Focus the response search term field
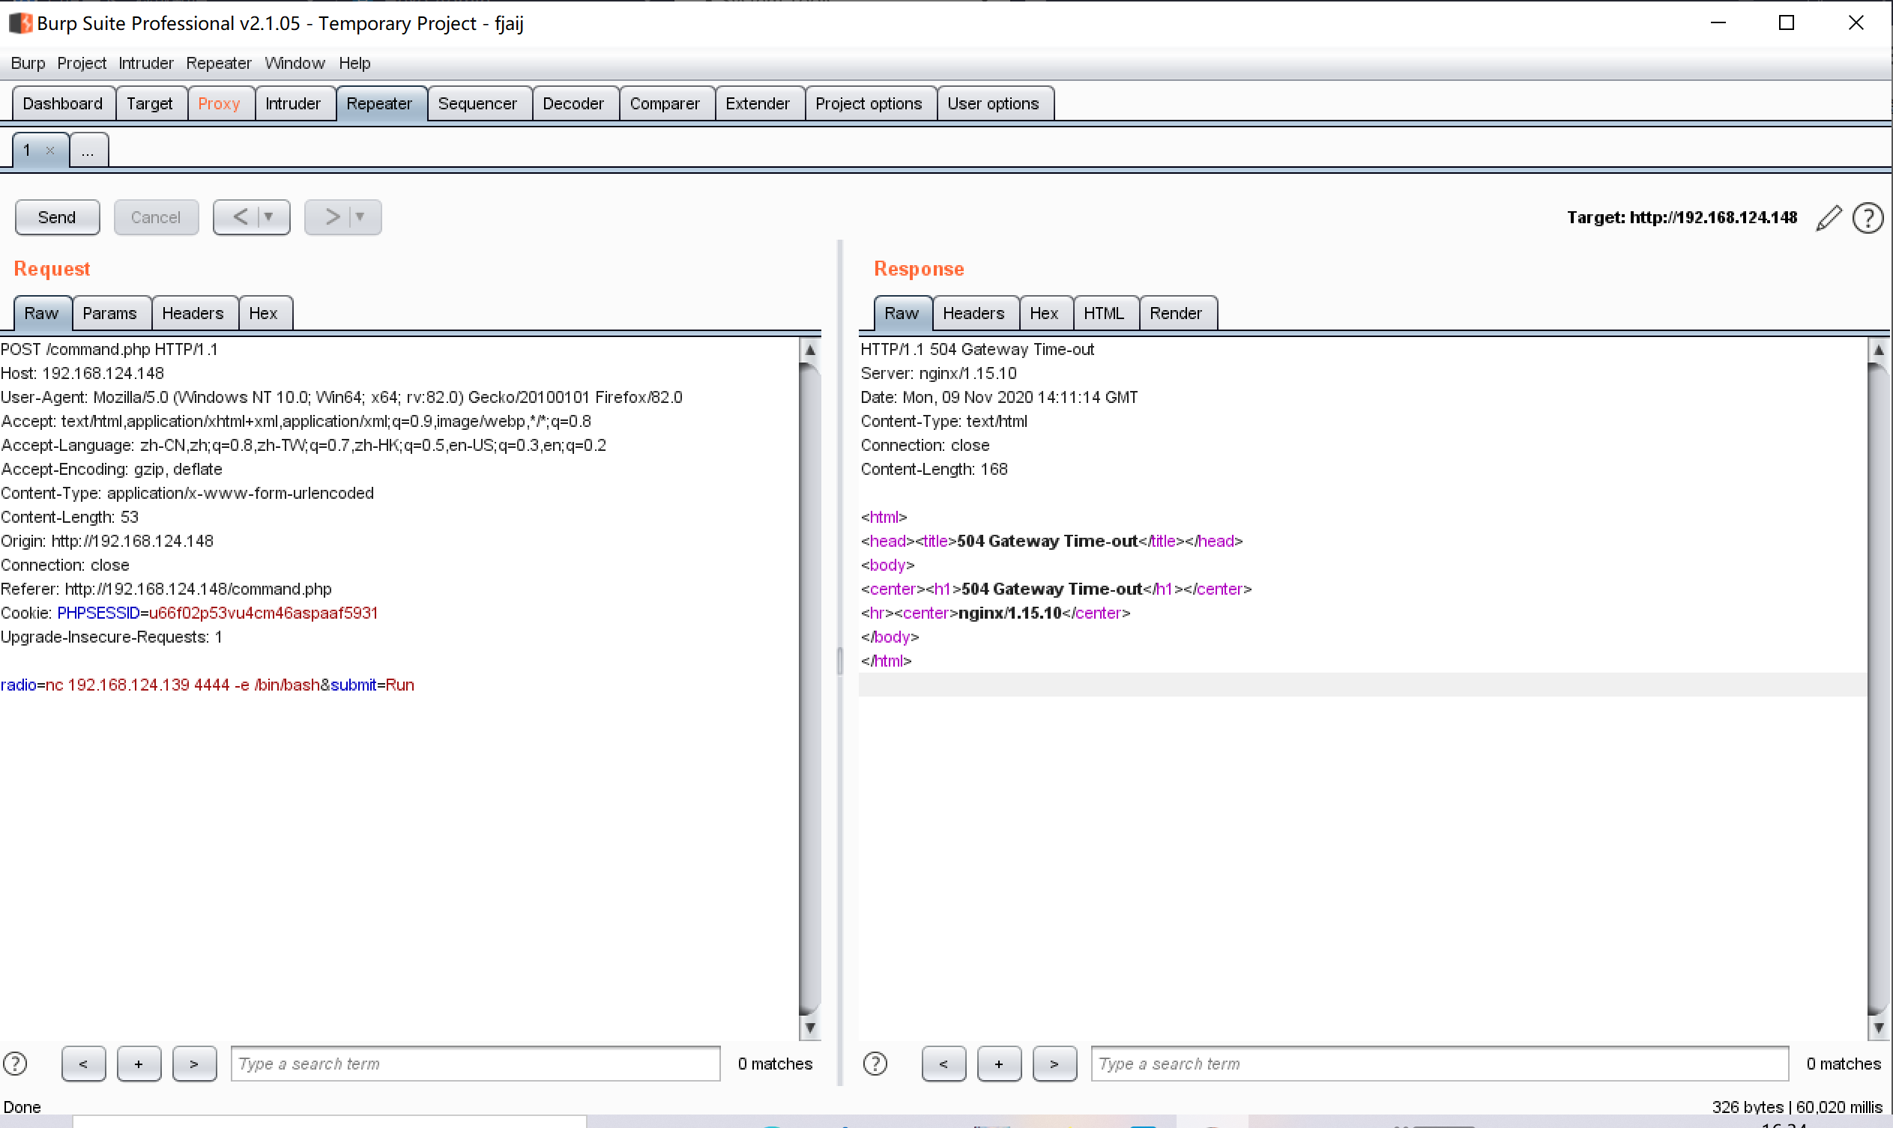1893x1128 pixels. pyautogui.click(x=1440, y=1064)
